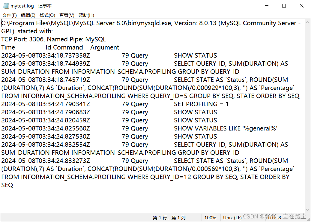Click timestamp 2024-05-08T03:34:24.833273Z
Screen dimensions: 311x222
tap(46, 161)
